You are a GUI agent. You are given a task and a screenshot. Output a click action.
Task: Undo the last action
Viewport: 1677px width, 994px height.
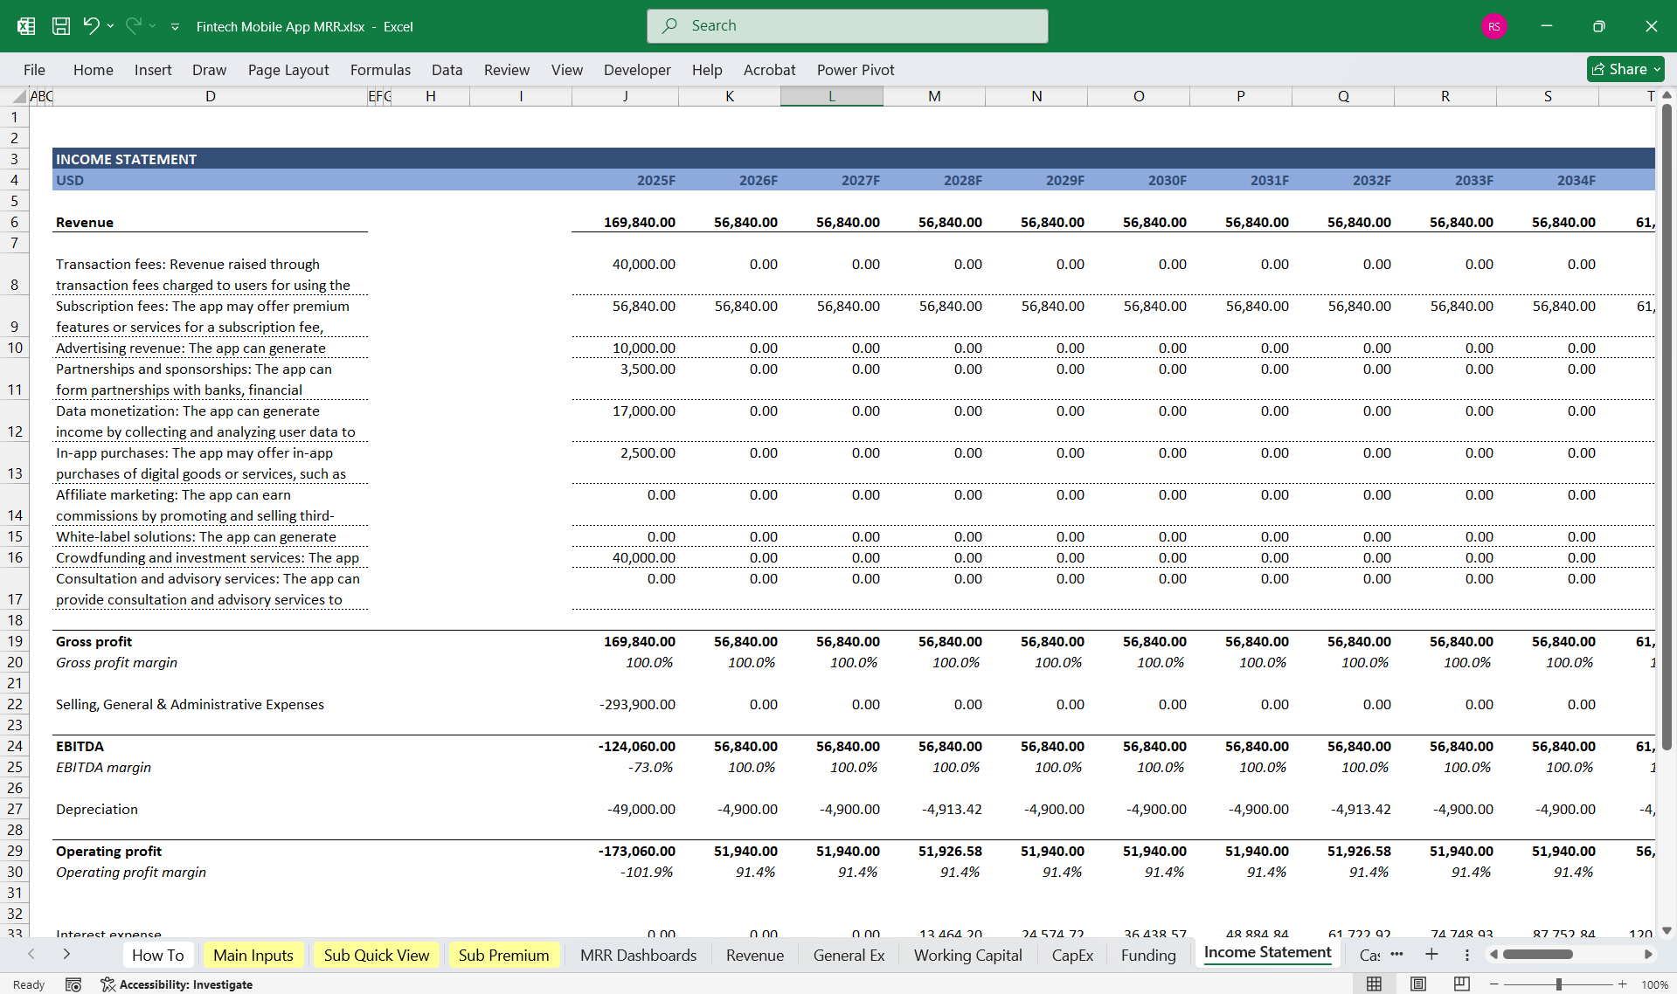tap(92, 26)
